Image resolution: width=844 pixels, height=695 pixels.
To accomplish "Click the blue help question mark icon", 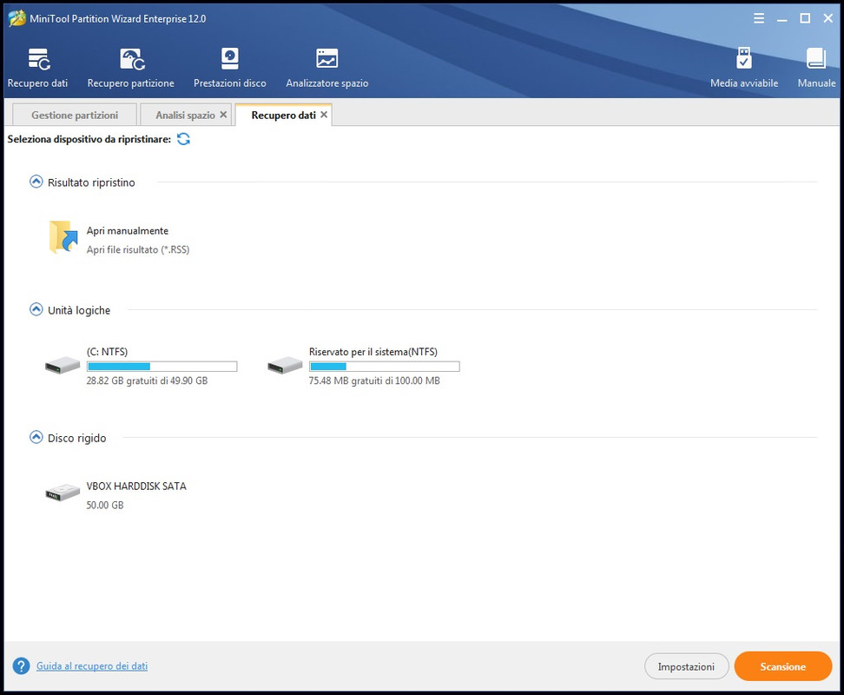I will [21, 666].
